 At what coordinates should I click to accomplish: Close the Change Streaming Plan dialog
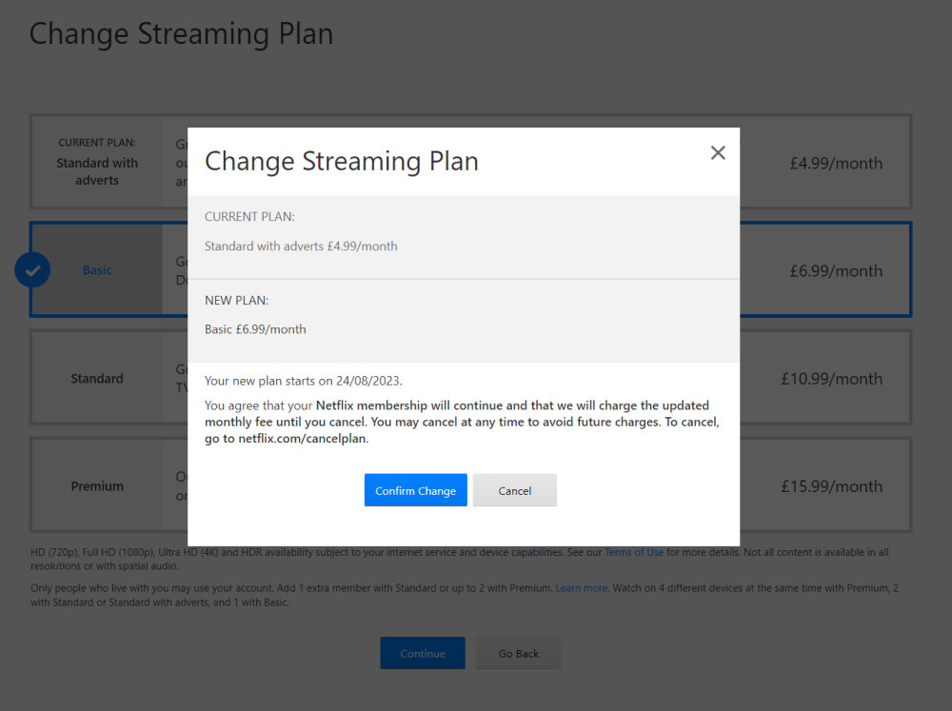[718, 153]
